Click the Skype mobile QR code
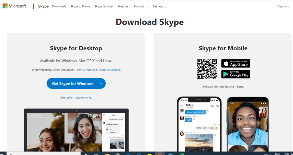Screen dimensions: 293x155 [207, 69]
